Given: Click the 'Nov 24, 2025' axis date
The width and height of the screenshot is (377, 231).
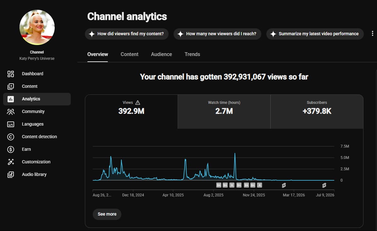Looking at the screenshot, I should [254, 195].
